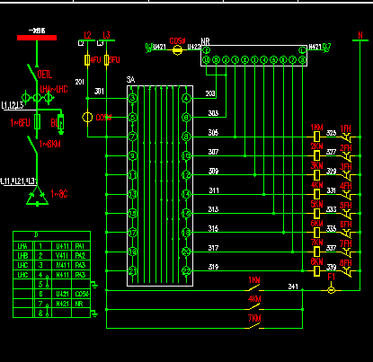Select the LHA~LHC current transformer circles

point(37,97)
